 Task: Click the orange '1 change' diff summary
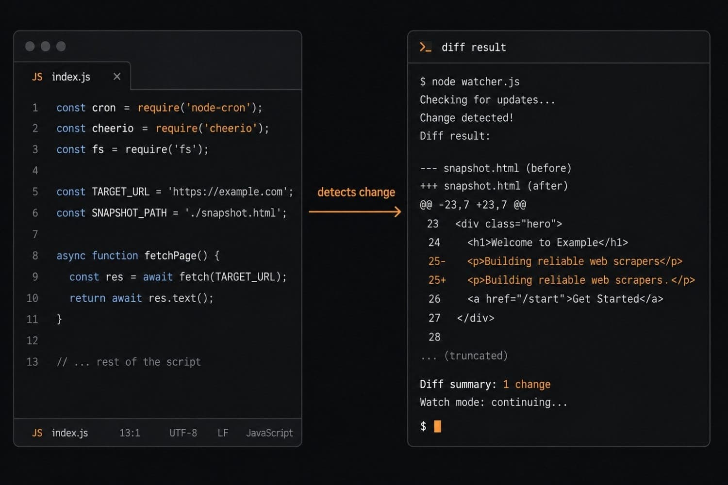(x=527, y=385)
